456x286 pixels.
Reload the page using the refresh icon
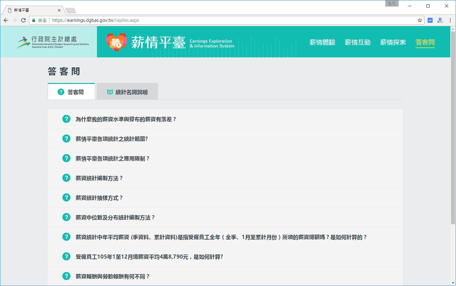[23, 20]
